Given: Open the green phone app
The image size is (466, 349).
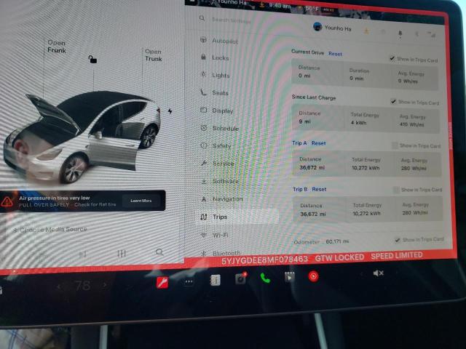Looking at the screenshot, I should (x=265, y=278).
